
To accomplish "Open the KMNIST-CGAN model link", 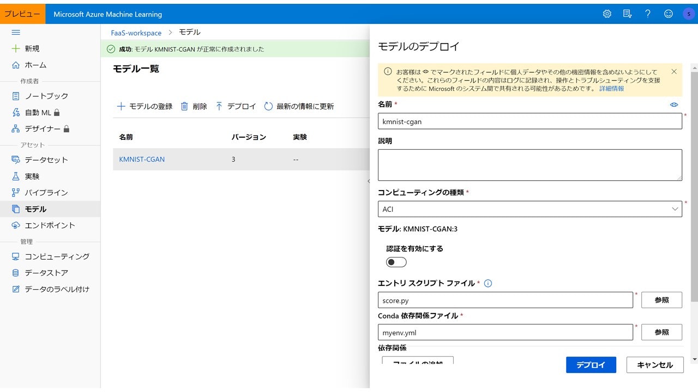I will (142, 160).
